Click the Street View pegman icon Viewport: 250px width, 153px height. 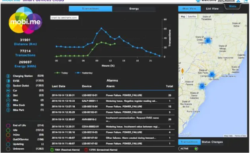pyautogui.click(x=182, y=71)
